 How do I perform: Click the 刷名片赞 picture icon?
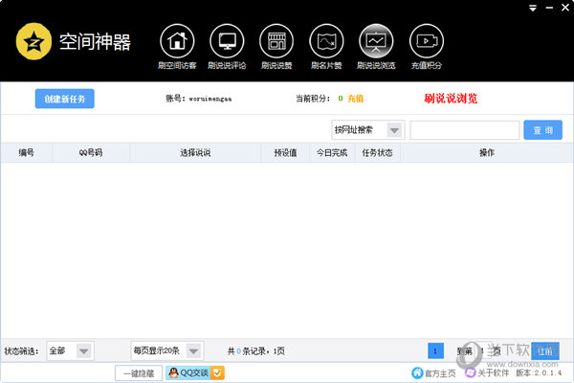click(x=328, y=41)
